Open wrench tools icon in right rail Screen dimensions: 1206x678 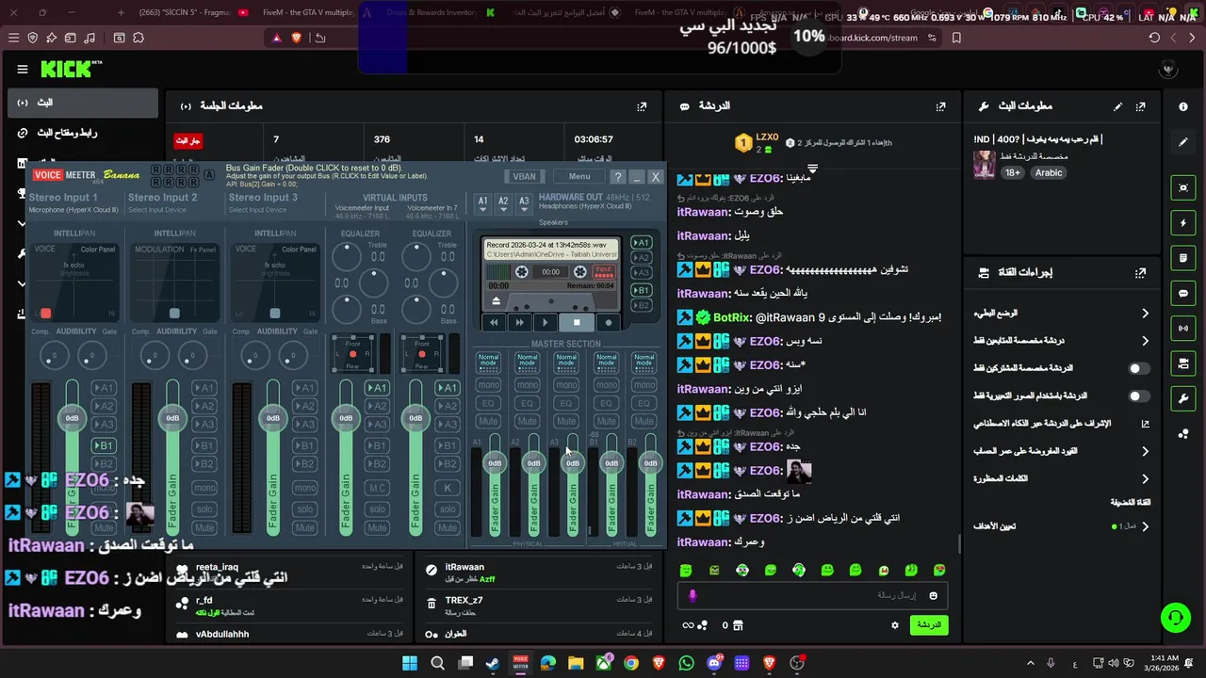point(1183,398)
